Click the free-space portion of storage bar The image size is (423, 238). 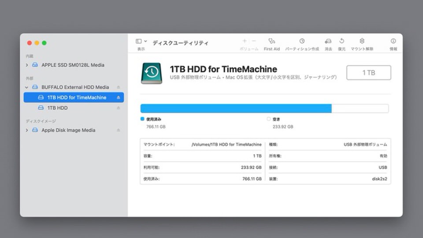click(x=360, y=108)
